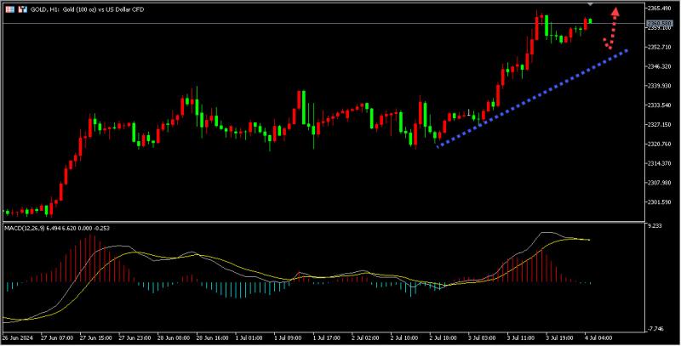
Task: Click the 3 Jul 19:00 time label
Action: [x=560, y=337]
